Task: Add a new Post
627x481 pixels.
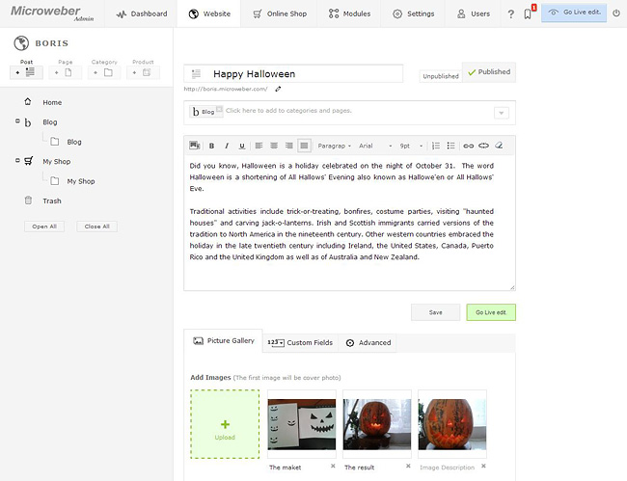Action: [26, 72]
